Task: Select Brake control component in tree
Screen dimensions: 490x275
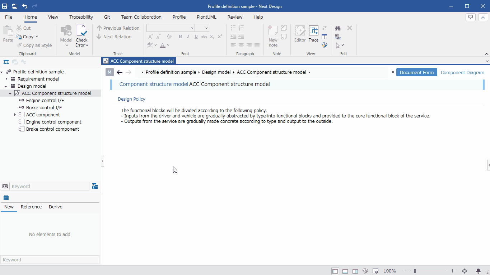Action: pyautogui.click(x=53, y=129)
